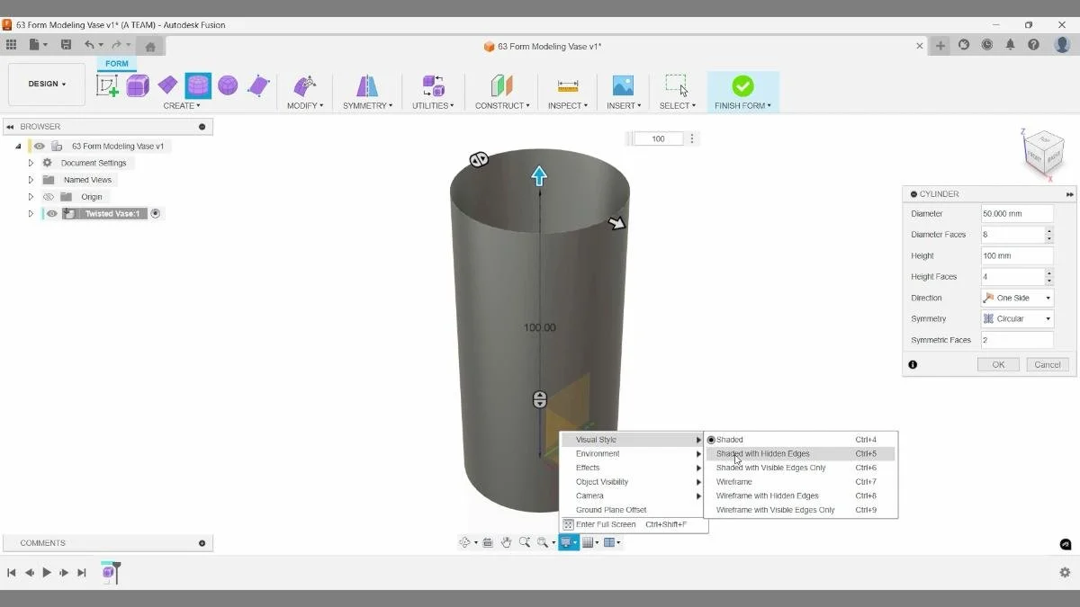
Task: Click the 100 dimension input field
Action: pyautogui.click(x=658, y=138)
